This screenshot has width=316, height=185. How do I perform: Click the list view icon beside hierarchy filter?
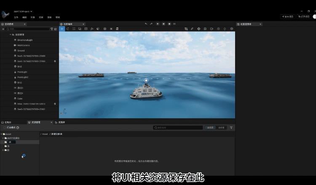click(x=56, y=29)
